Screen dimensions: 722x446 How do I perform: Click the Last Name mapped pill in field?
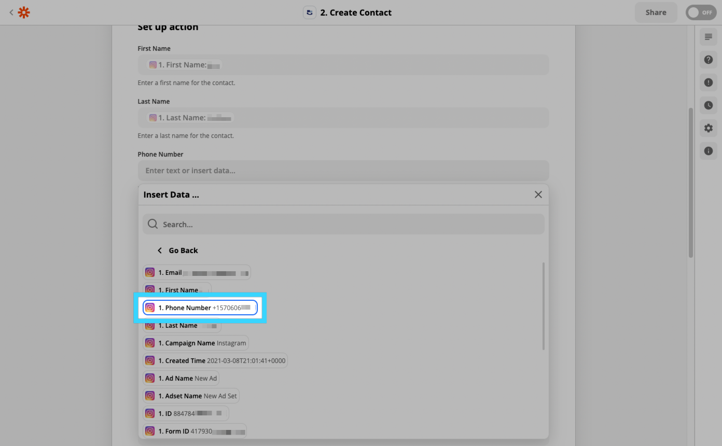190,118
